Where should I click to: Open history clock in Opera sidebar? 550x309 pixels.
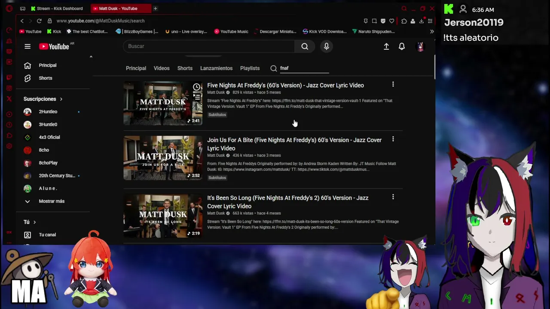(x=9, y=125)
